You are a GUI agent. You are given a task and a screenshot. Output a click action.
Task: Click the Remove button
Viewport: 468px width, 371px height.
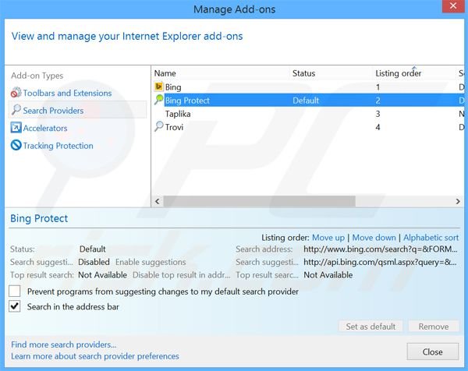point(434,327)
